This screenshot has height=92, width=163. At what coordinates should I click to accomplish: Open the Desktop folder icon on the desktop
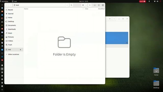[156, 84]
